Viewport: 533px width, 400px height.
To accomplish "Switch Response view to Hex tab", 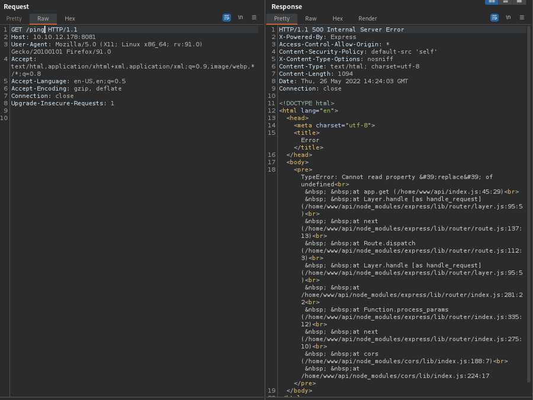I will (x=338, y=18).
